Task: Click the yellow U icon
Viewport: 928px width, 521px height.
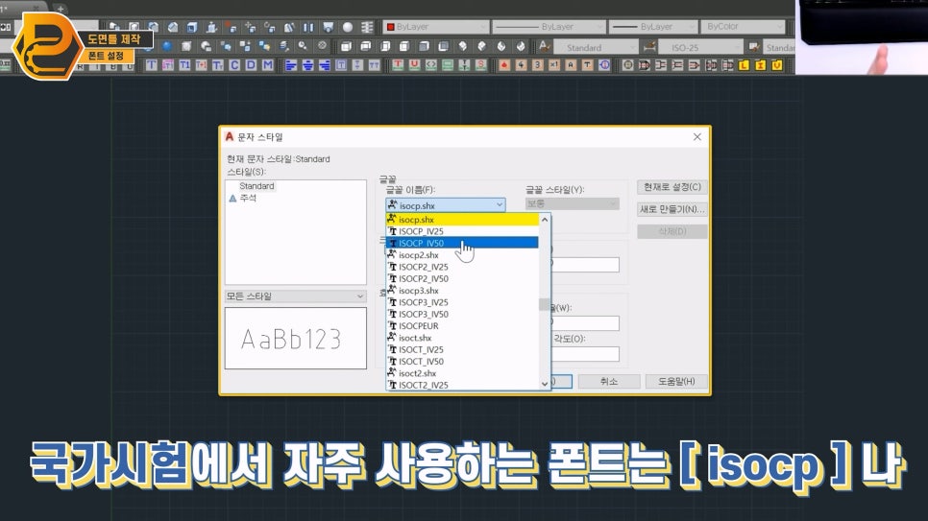Action: [777, 65]
